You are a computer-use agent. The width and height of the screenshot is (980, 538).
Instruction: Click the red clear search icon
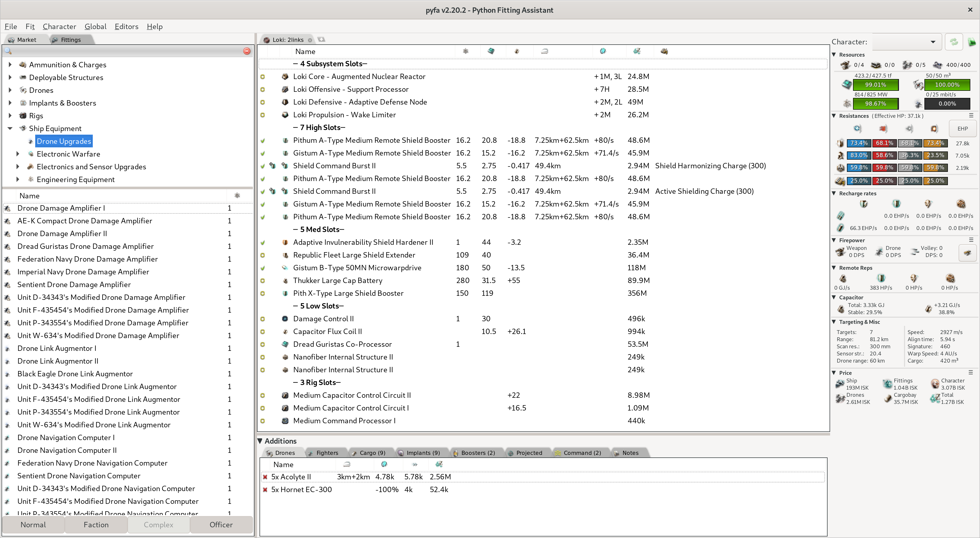click(x=247, y=51)
